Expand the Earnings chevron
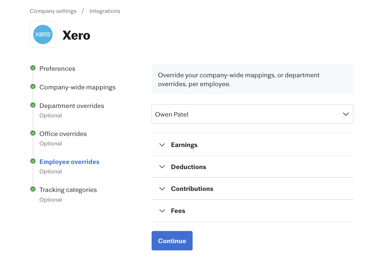The height and width of the screenshot is (273, 389). [x=162, y=145]
